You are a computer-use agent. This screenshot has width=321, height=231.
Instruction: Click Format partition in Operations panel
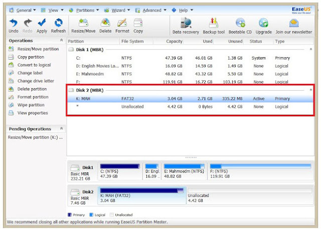click(33, 97)
